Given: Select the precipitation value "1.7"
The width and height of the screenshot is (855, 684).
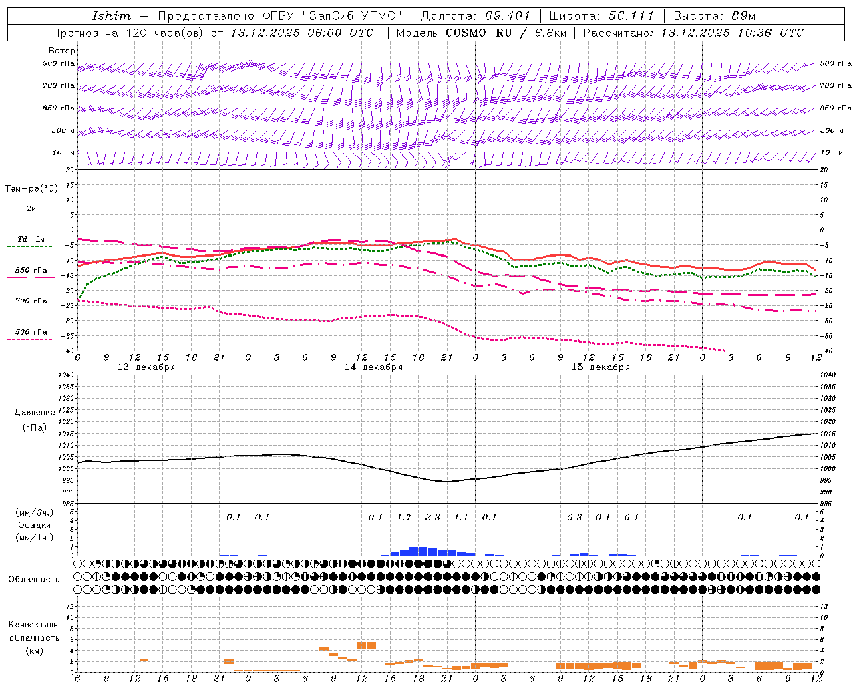Looking at the screenshot, I should point(404,518).
